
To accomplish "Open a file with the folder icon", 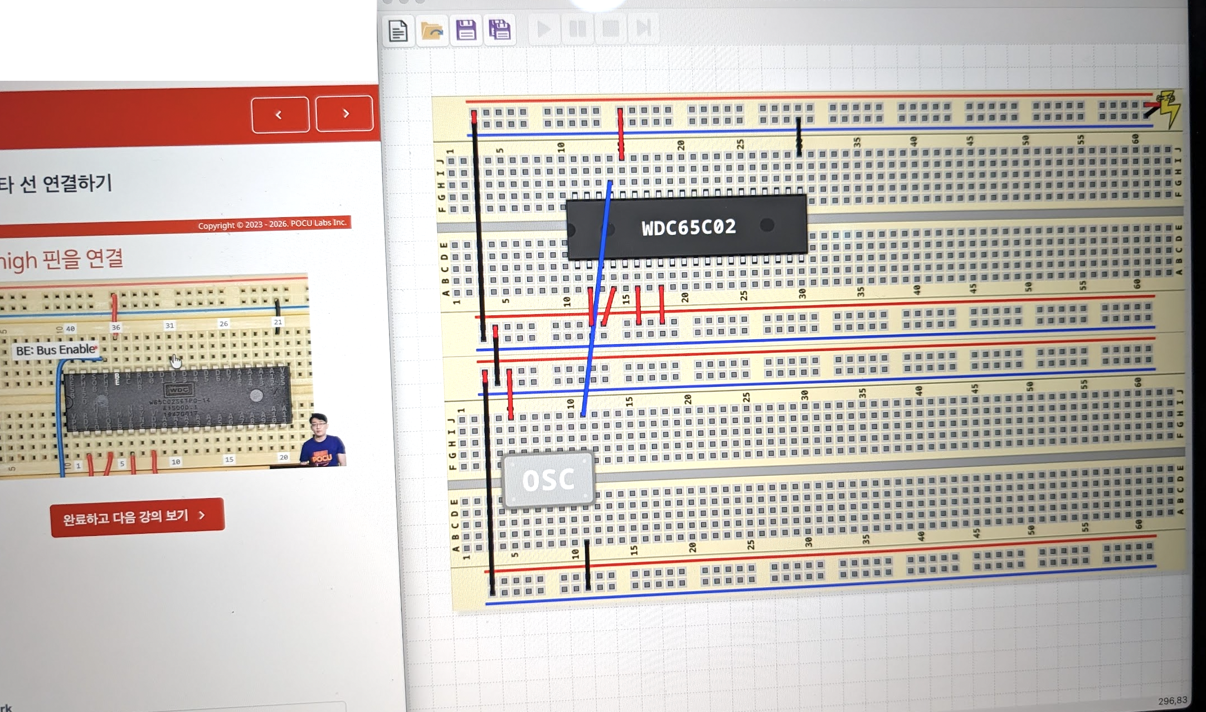I will (x=432, y=31).
